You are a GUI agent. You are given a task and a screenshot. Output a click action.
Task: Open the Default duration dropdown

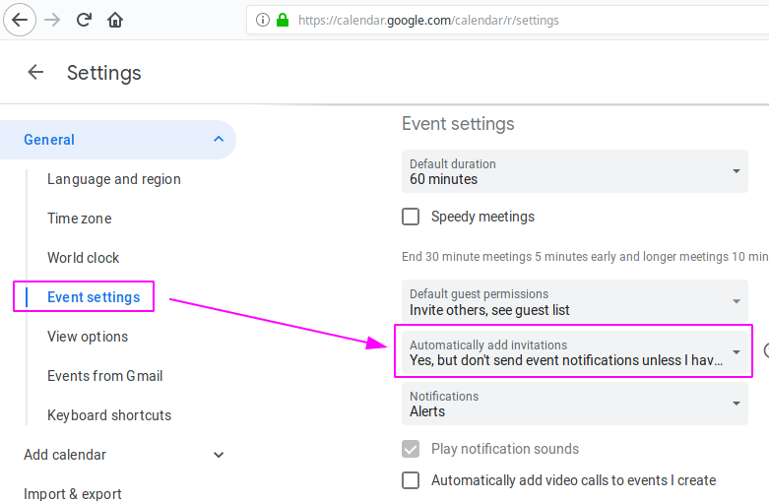pos(575,171)
